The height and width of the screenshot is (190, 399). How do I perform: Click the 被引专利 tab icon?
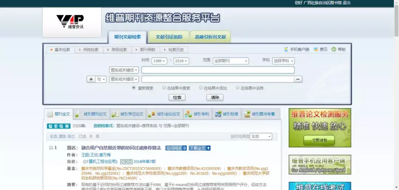click(x=188, y=115)
